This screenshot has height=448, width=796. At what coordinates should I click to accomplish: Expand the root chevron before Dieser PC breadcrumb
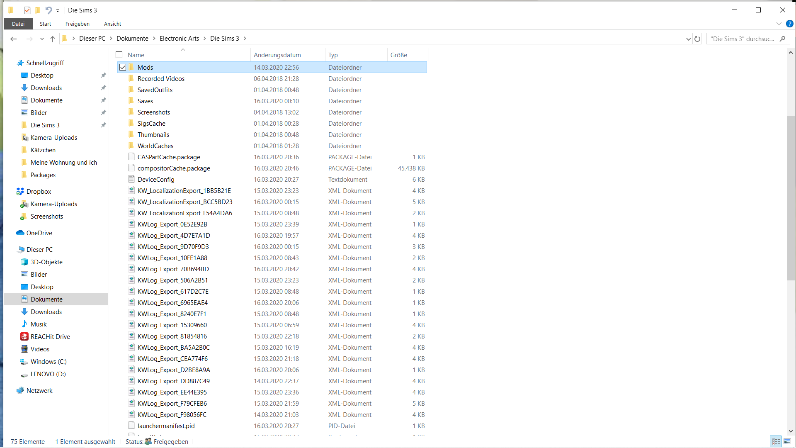(74, 39)
